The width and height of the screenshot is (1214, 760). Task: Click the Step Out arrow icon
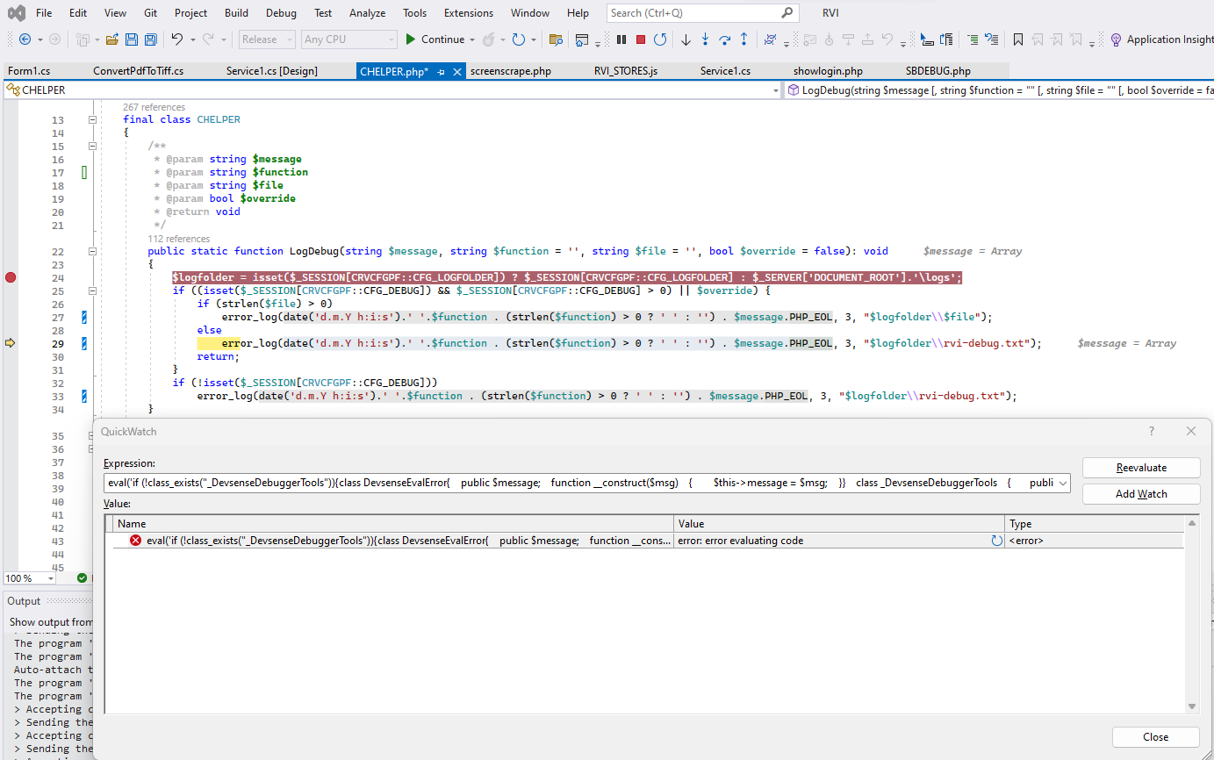coord(743,39)
